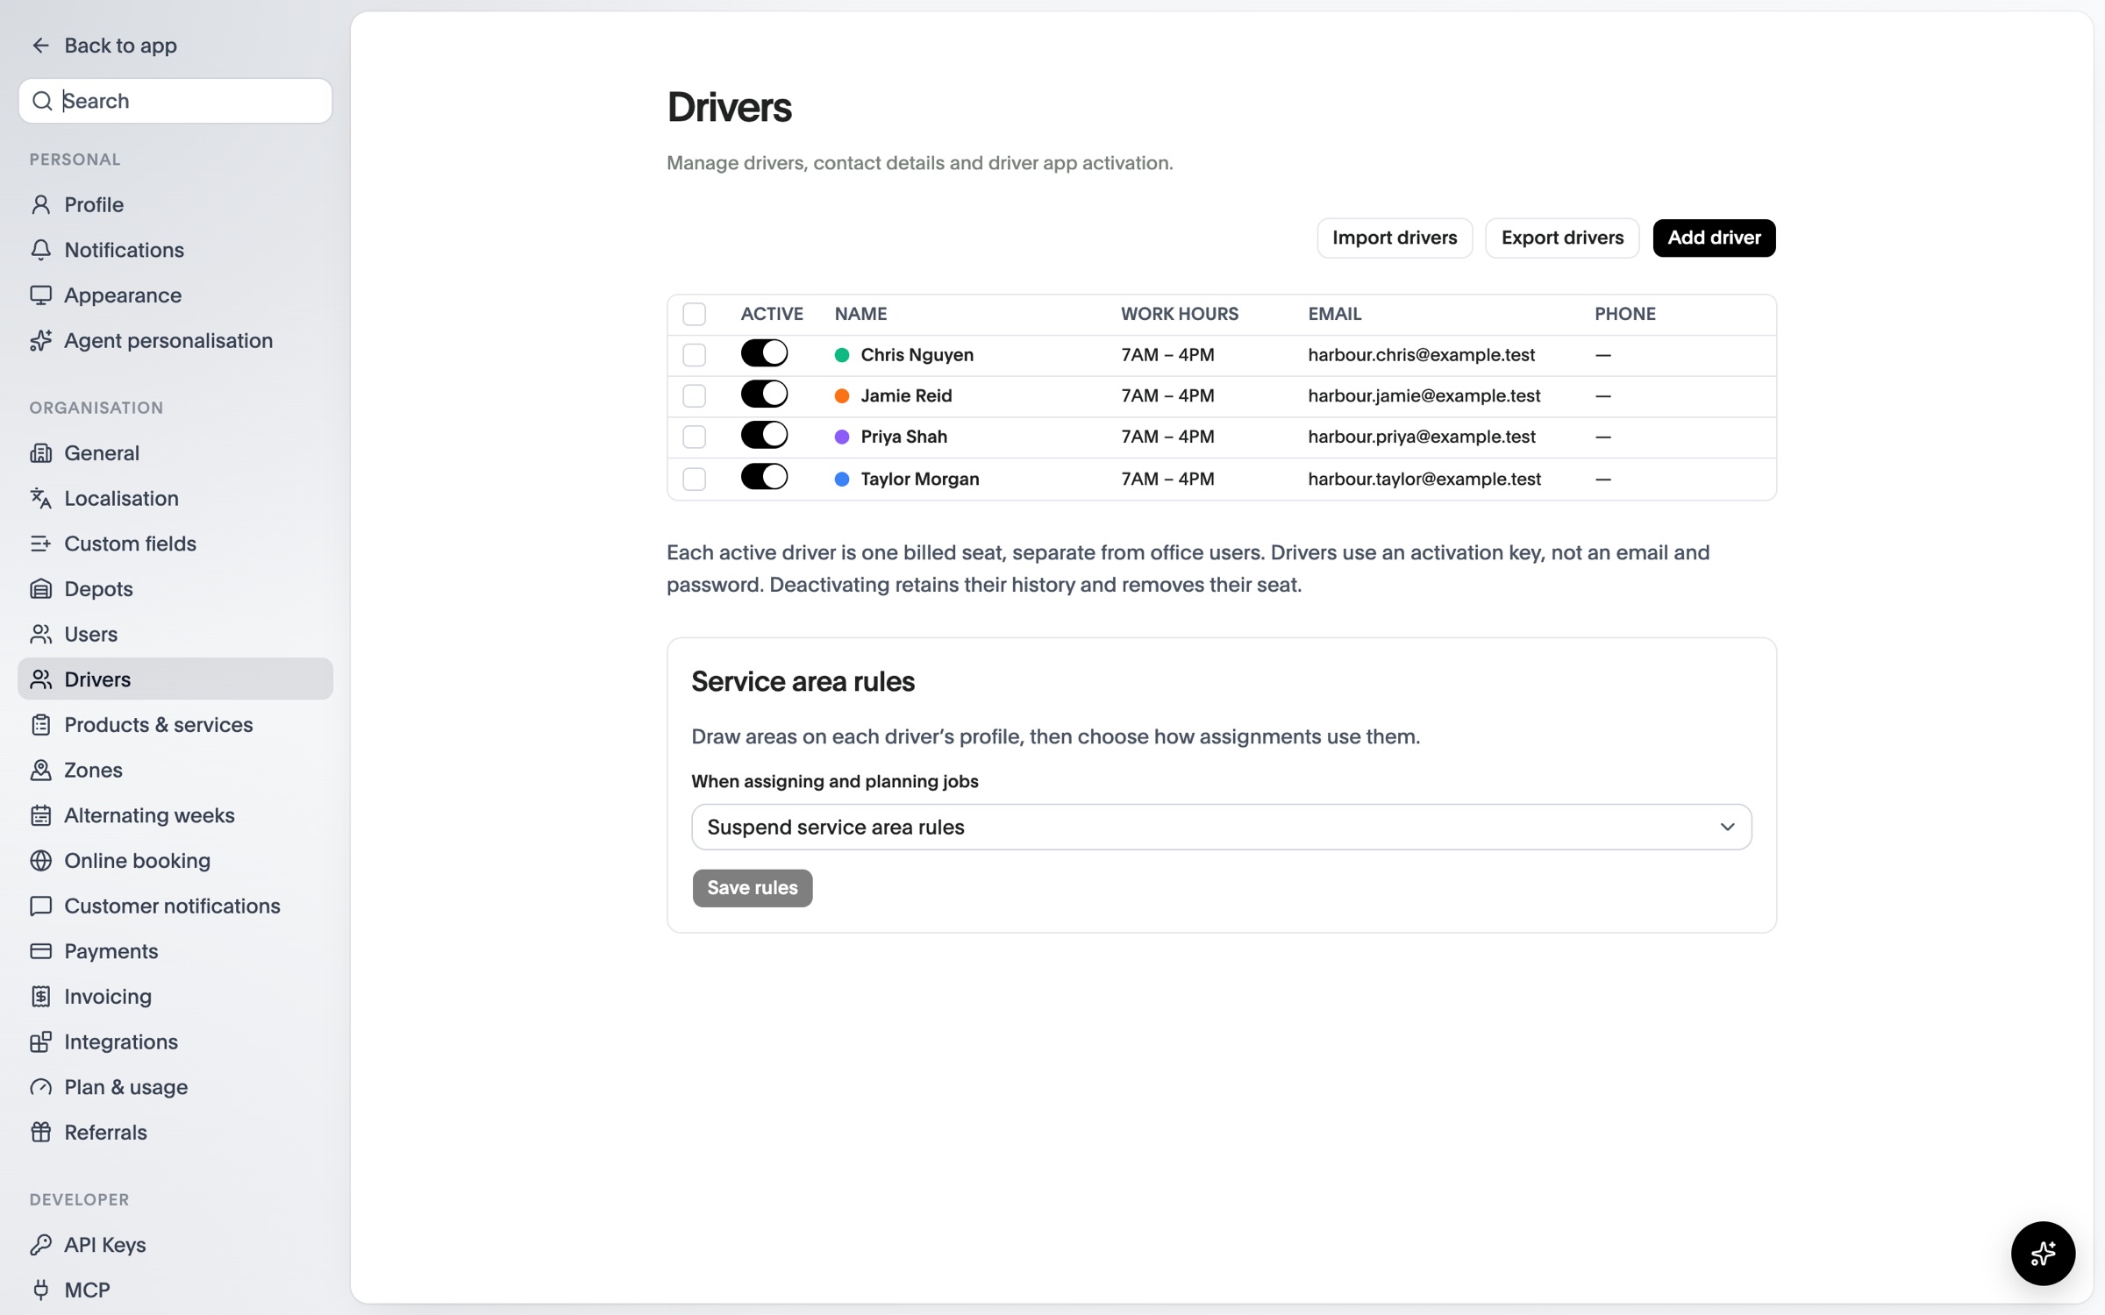2105x1315 pixels.
Task: Click the Import drivers button
Action: [x=1395, y=238]
